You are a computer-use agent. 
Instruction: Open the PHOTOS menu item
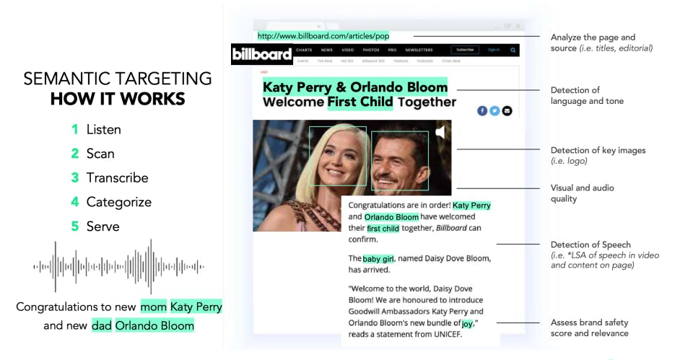coord(371,50)
